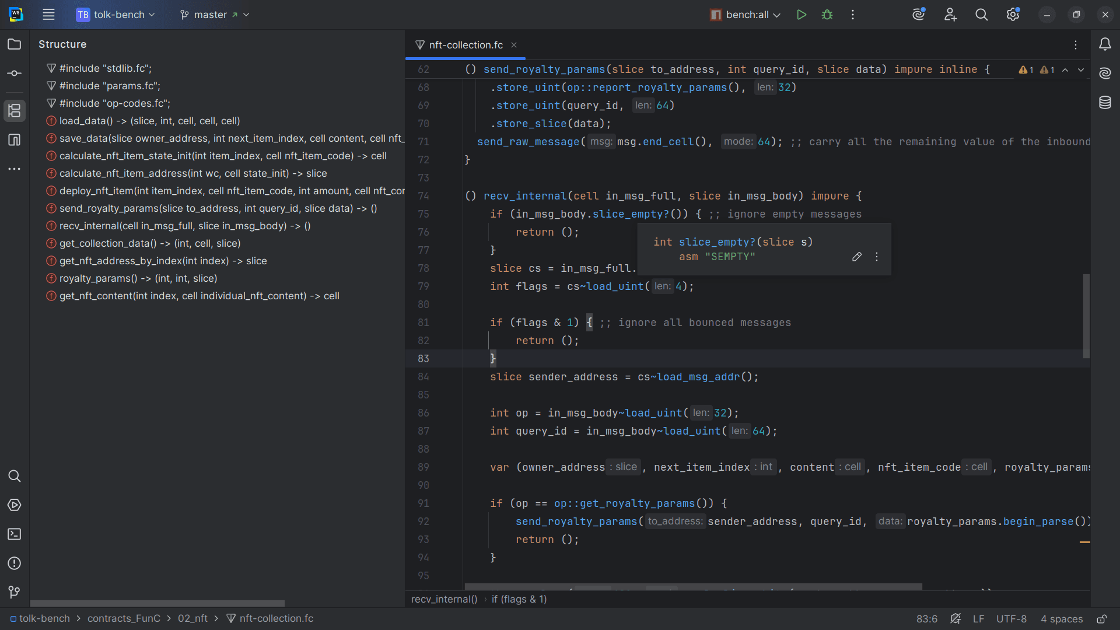Open the Git tool window icon
Viewport: 1120px width, 630px height.
click(15, 593)
